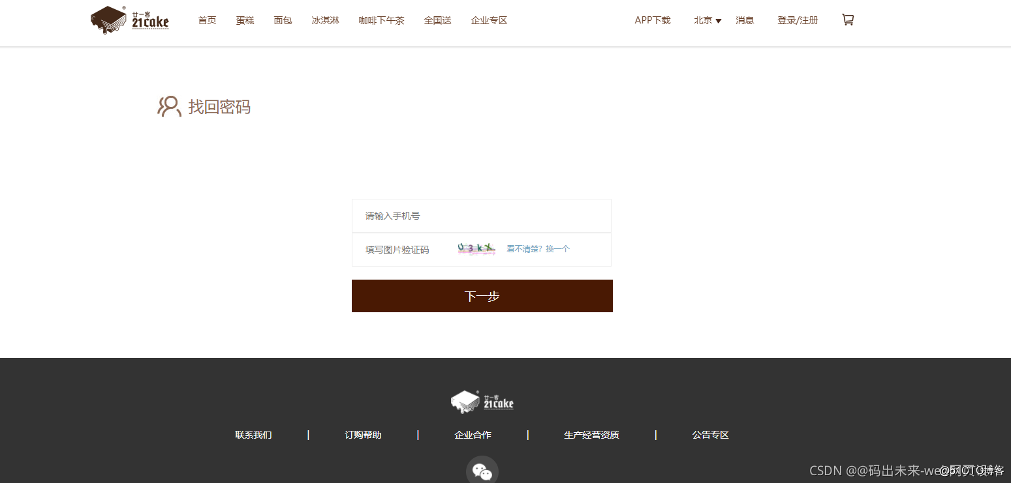Click the captcha image to refresh

476,249
